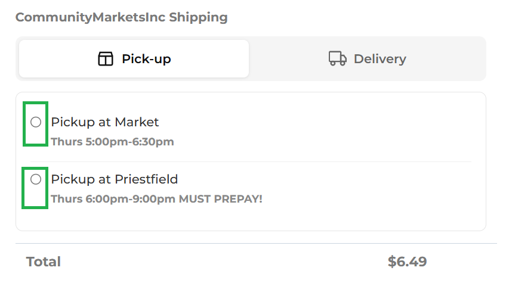Click the MUST PREPAY! notice
The width and height of the screenshot is (509, 286).
coord(221,199)
